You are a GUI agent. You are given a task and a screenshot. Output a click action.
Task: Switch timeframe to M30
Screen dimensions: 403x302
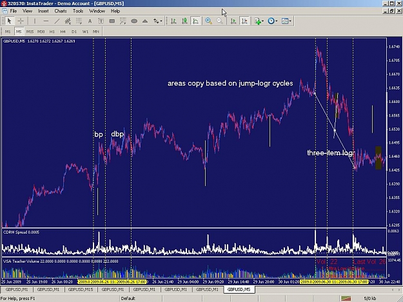tap(41, 32)
